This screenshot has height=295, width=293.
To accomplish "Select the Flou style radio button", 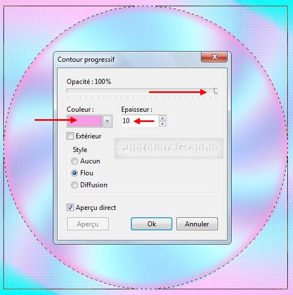I will click(75, 173).
